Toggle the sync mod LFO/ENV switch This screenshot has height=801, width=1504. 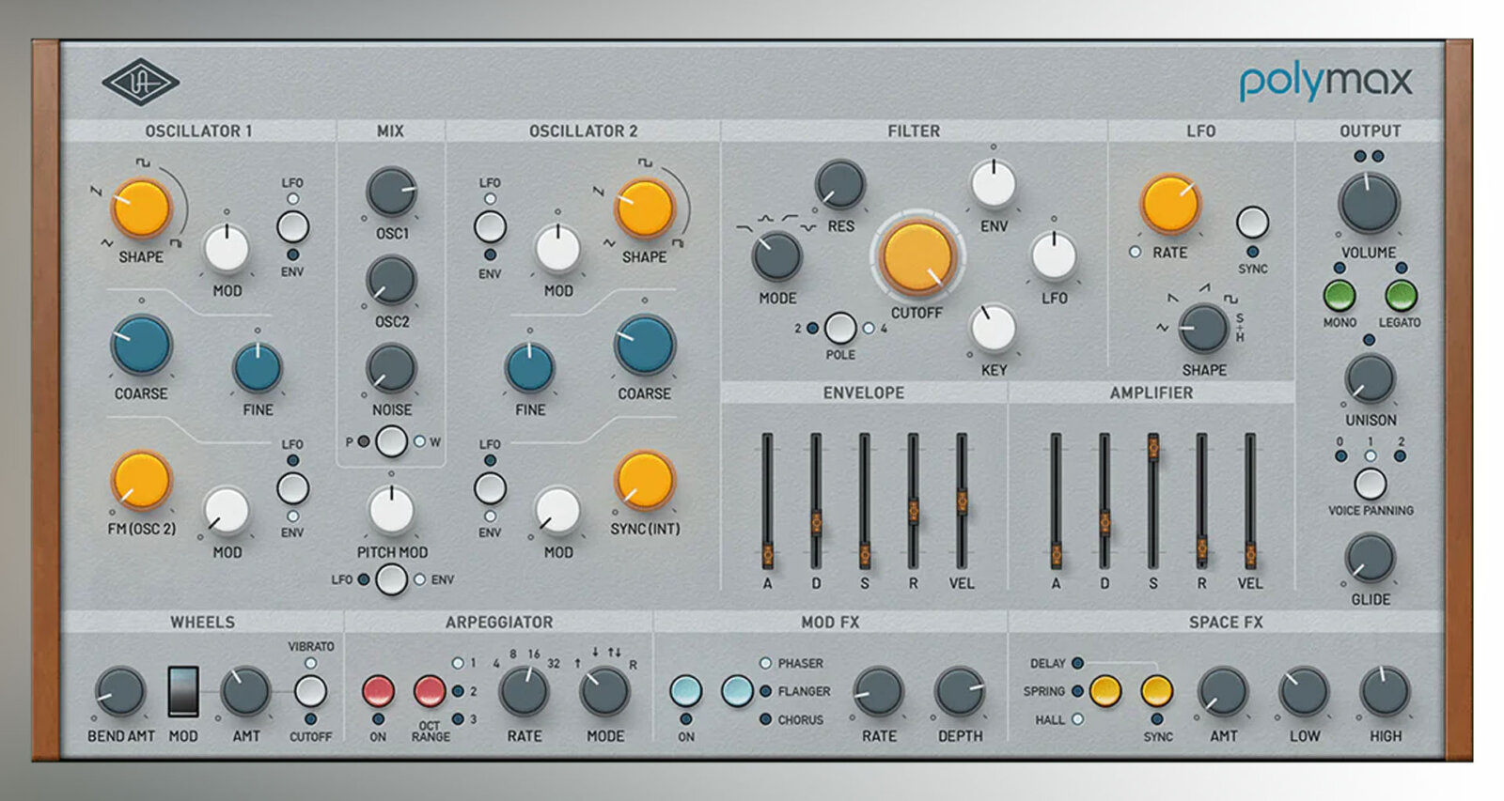[x=490, y=488]
